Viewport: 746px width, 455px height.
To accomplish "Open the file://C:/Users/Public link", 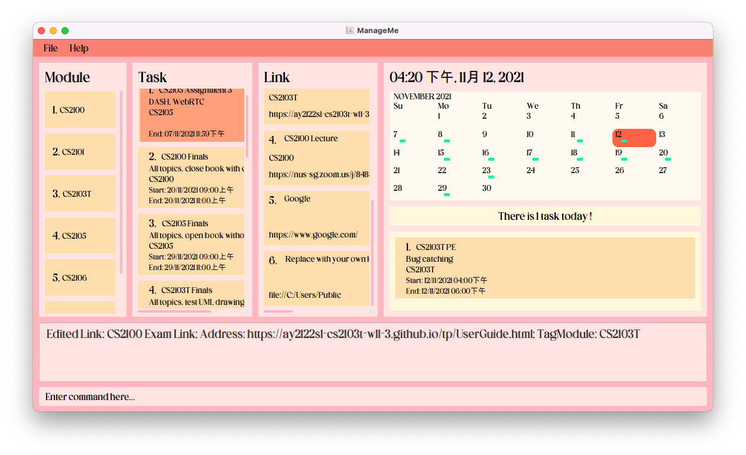I will 305,295.
